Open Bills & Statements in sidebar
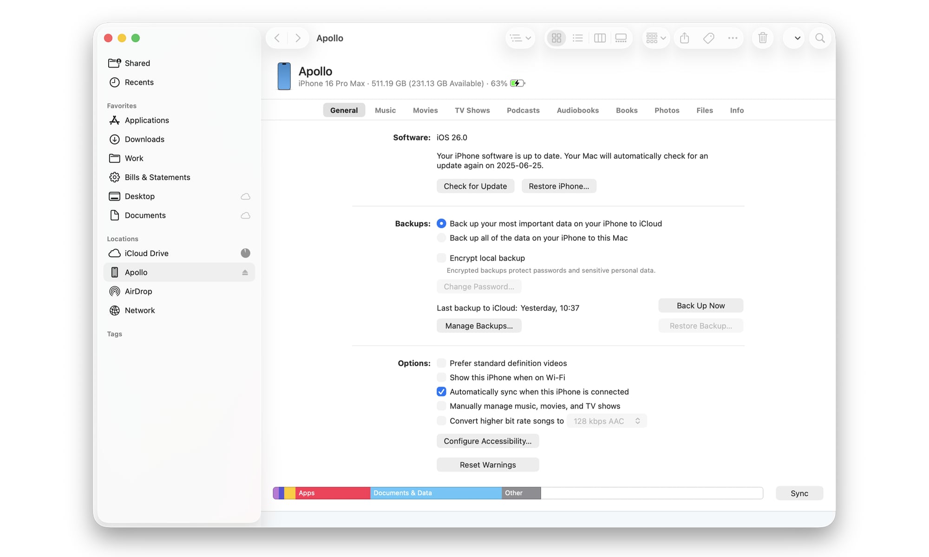 (179, 177)
